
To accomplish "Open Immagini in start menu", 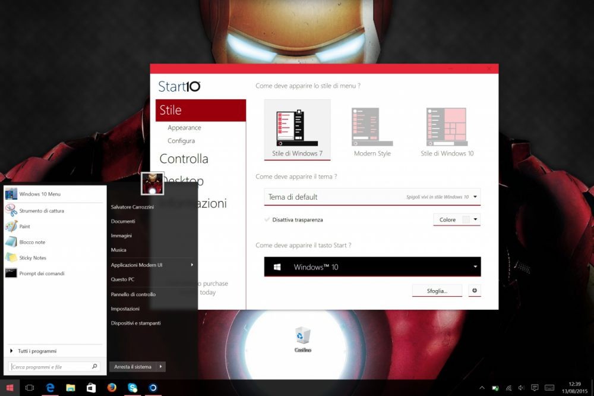I will click(x=121, y=235).
